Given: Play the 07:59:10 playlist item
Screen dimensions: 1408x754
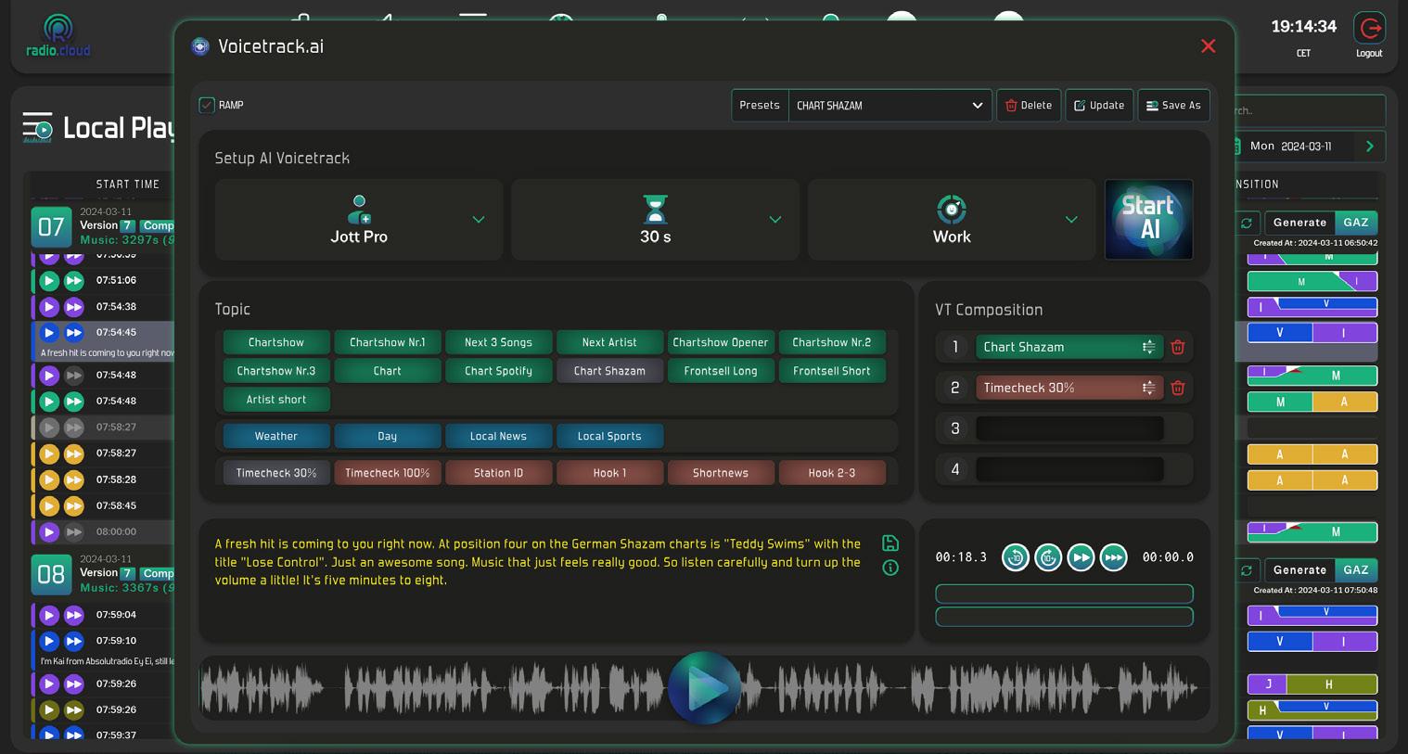Looking at the screenshot, I should click(49, 641).
